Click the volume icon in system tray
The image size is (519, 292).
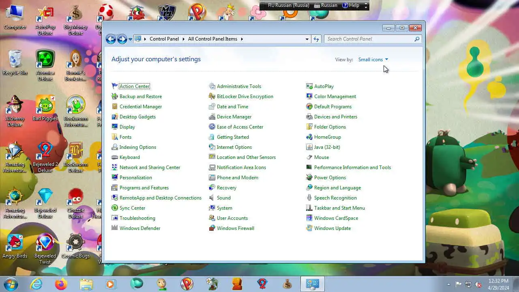(x=478, y=284)
